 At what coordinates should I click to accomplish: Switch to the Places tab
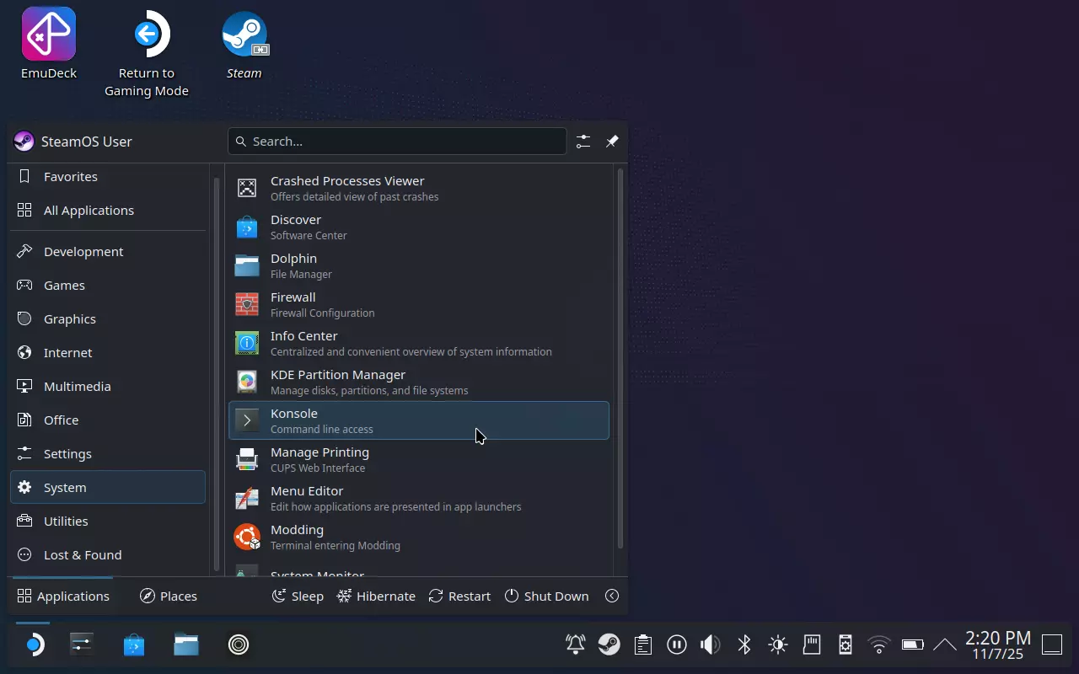tap(169, 596)
